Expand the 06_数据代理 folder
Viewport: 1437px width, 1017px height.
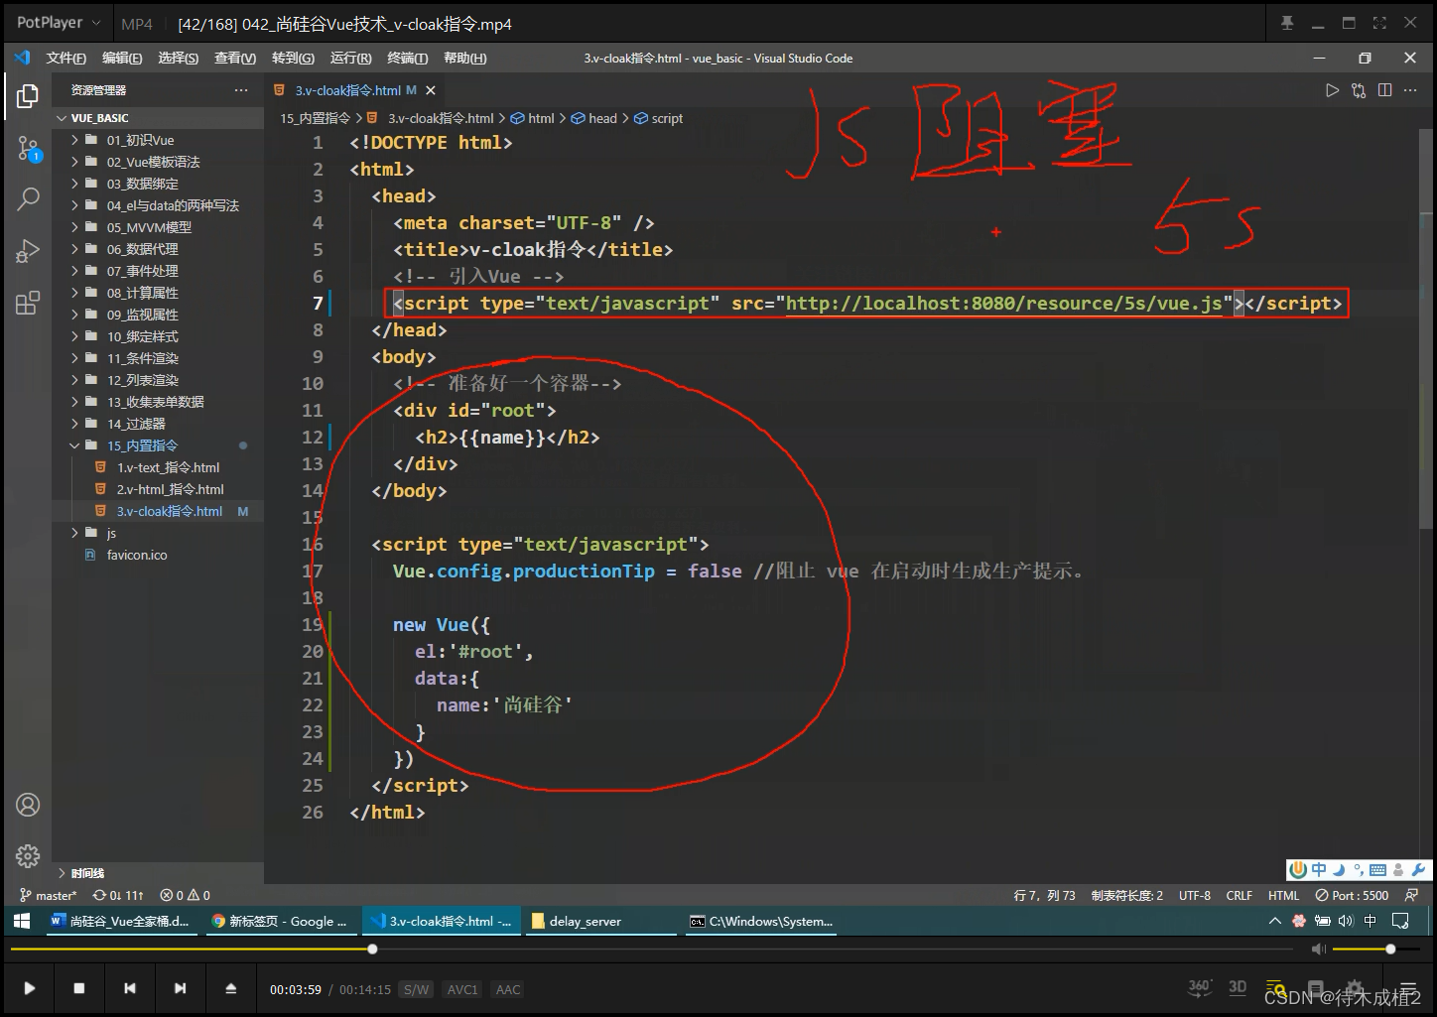click(x=159, y=249)
